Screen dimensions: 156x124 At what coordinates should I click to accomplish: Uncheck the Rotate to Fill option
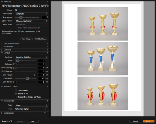[x=16, y=94]
